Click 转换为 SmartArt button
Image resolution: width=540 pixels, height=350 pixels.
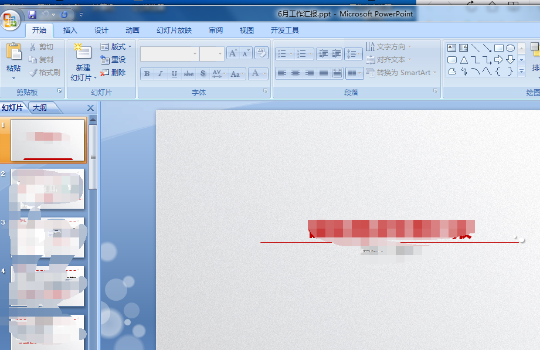pyautogui.click(x=402, y=73)
